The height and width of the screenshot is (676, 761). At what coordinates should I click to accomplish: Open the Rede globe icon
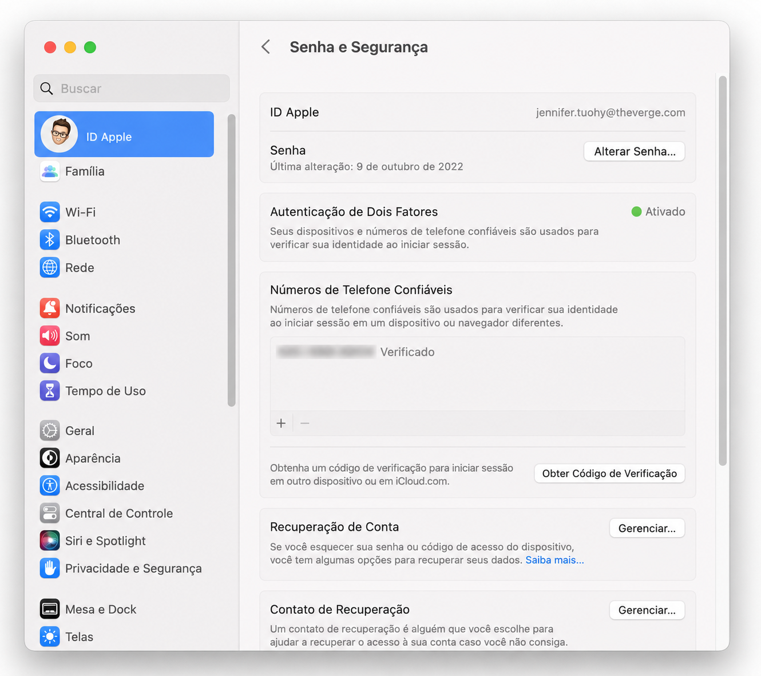[50, 267]
